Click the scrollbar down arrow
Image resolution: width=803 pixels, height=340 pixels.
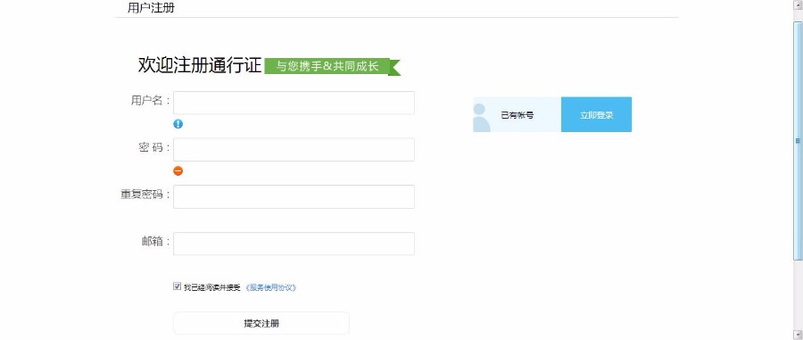pos(798,335)
